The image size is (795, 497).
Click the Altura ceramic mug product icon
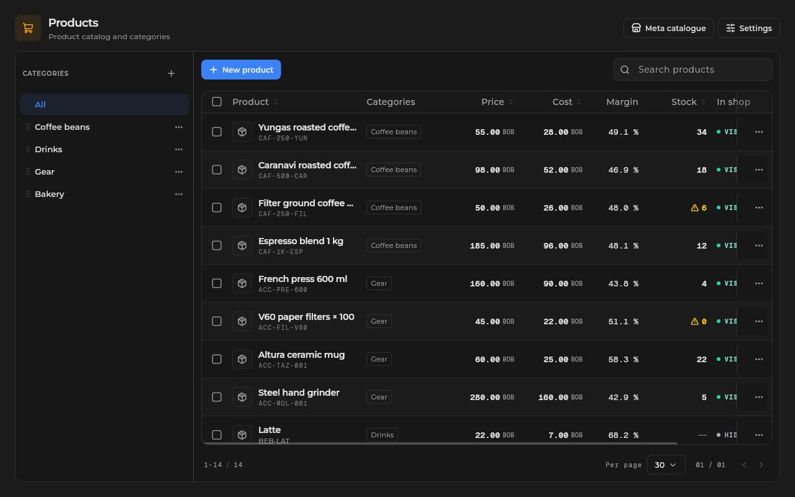pyautogui.click(x=242, y=359)
